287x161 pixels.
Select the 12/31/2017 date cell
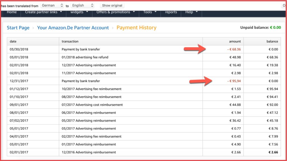coord(33,81)
